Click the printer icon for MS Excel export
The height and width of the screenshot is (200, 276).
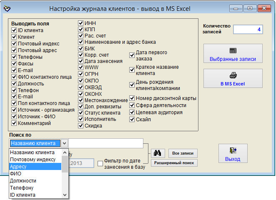(x=233, y=76)
